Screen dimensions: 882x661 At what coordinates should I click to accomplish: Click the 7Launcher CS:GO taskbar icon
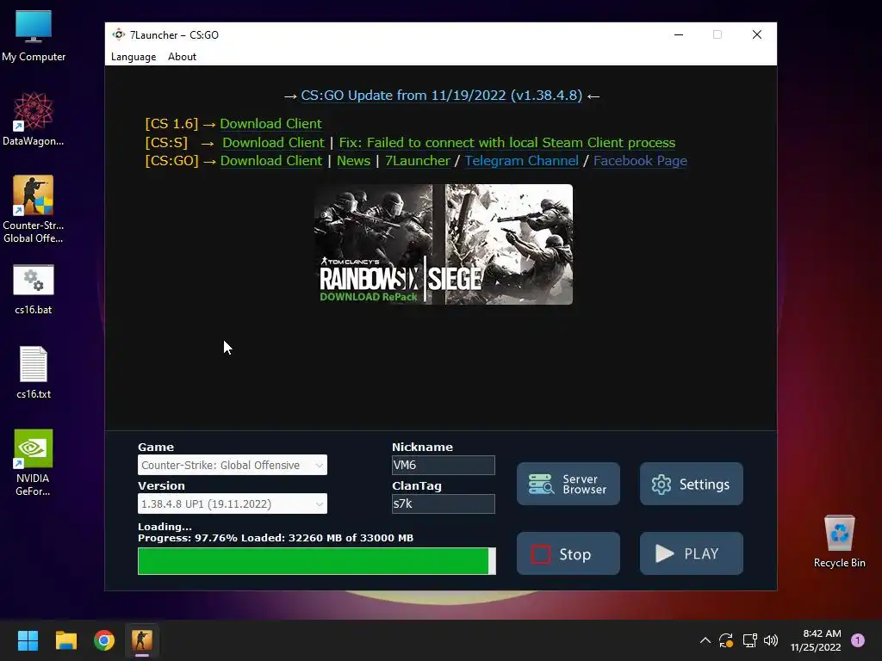[x=142, y=640]
